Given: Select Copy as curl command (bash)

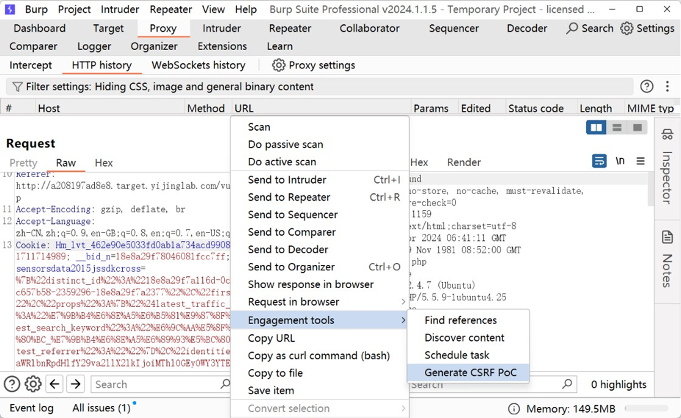Looking at the screenshot, I should (x=320, y=356).
